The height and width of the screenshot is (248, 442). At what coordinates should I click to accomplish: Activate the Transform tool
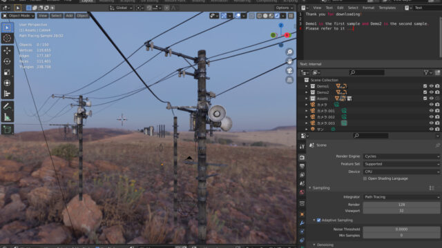(x=7, y=83)
